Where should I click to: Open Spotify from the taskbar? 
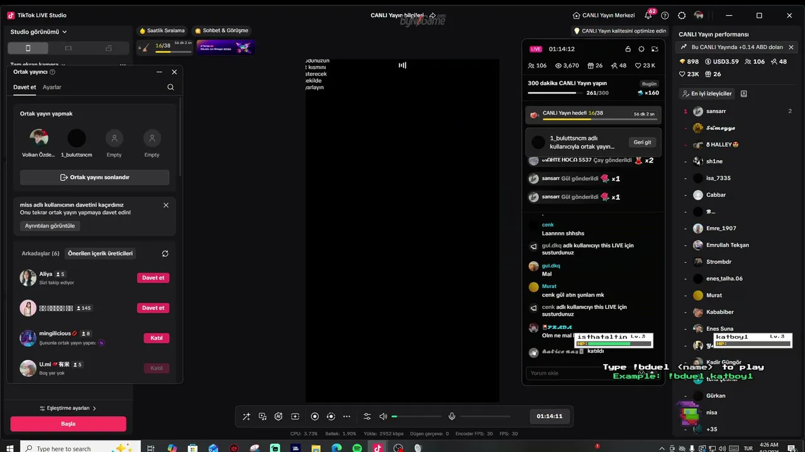pos(357,448)
